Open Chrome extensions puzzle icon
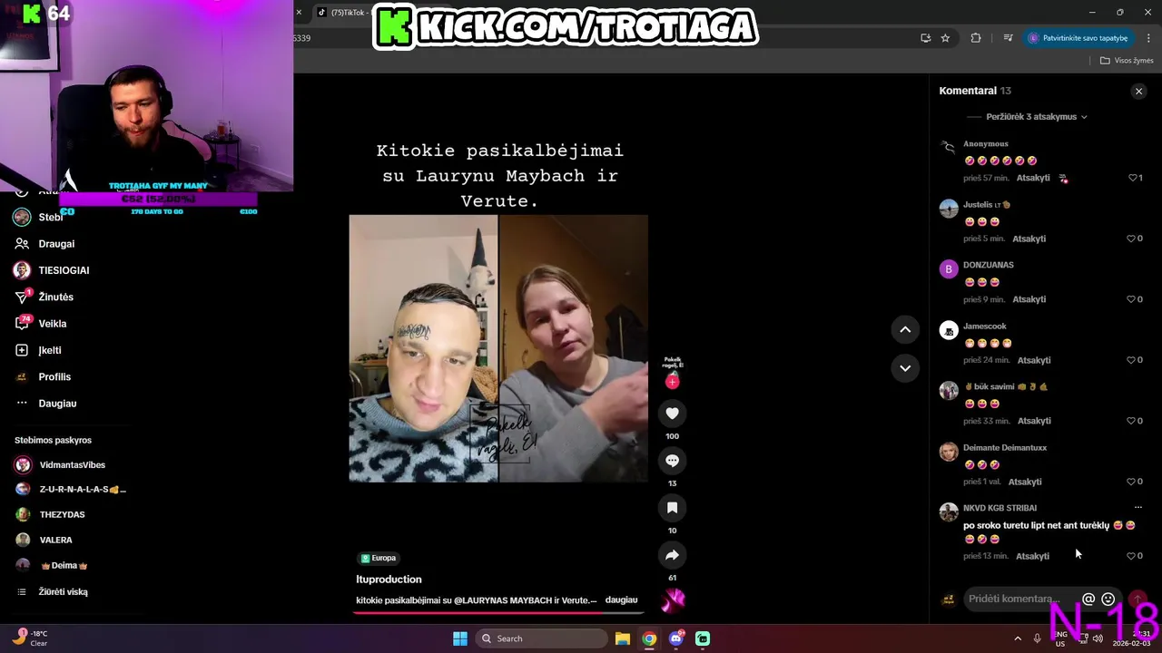1162x653 pixels. tap(976, 38)
